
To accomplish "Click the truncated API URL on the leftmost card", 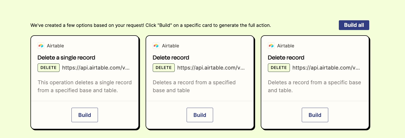I will 96,68.
